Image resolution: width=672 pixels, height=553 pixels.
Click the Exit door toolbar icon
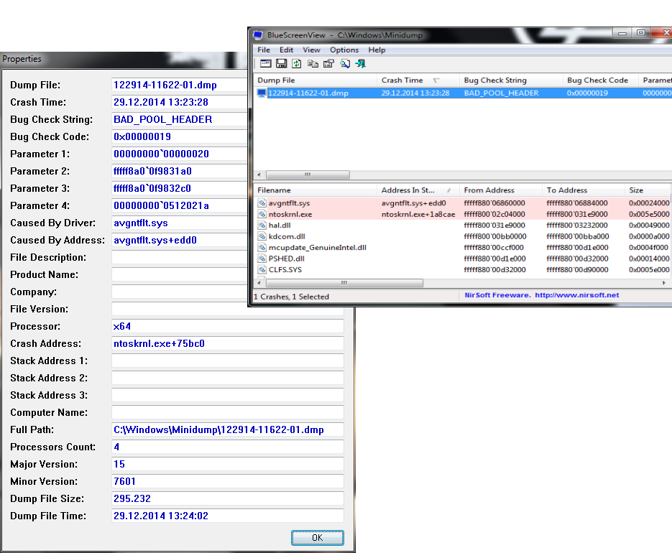pyautogui.click(x=361, y=63)
